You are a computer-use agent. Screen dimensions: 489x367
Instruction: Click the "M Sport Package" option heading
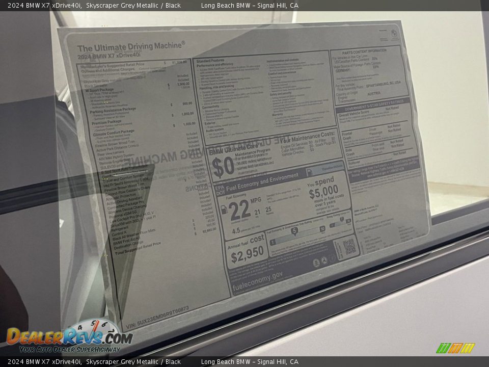[99, 90]
